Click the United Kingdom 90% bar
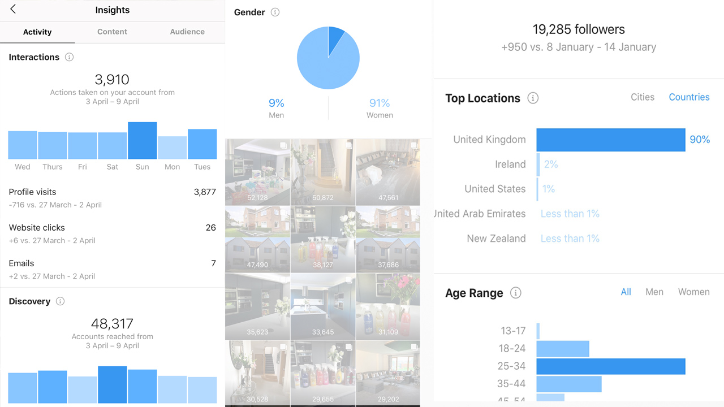 point(610,140)
